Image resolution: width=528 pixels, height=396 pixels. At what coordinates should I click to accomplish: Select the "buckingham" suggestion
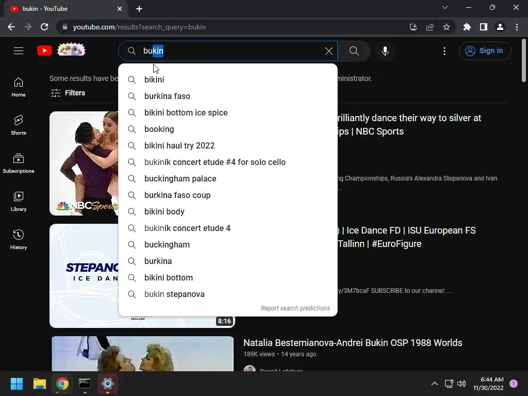pos(228,244)
